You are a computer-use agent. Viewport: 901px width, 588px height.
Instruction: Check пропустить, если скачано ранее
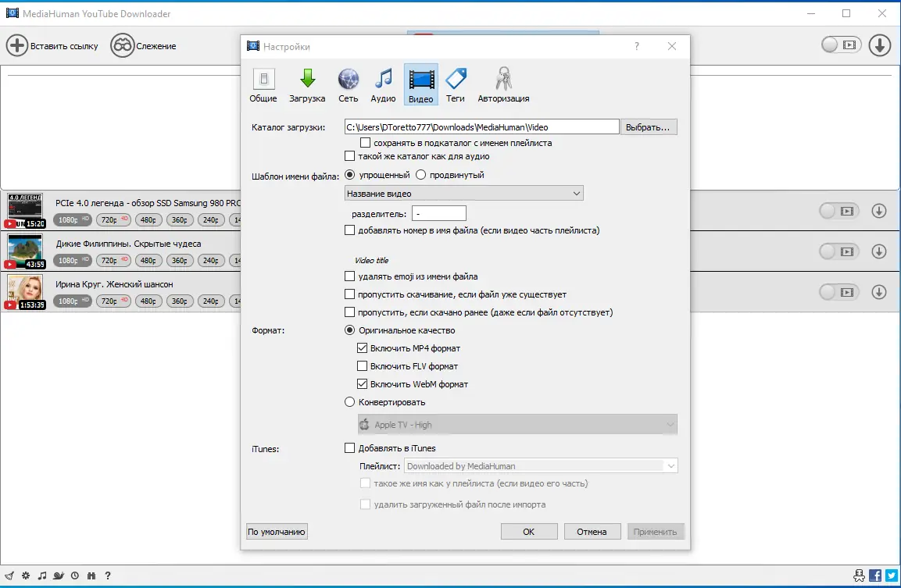[349, 312]
